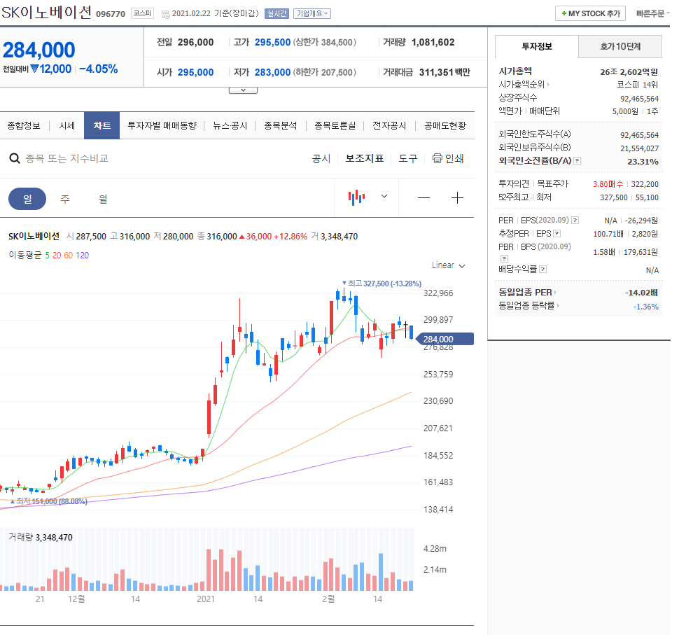The width and height of the screenshot is (679, 635).
Task: Click 공시 chart option
Action: point(321,158)
